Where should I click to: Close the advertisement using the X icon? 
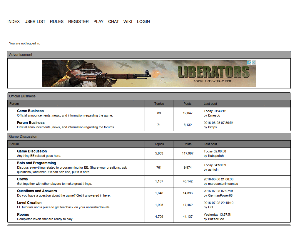(x=254, y=62)
